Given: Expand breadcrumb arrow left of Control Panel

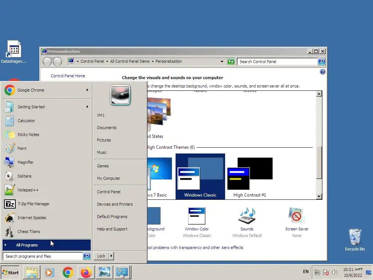Looking at the screenshot, I should point(78,61).
